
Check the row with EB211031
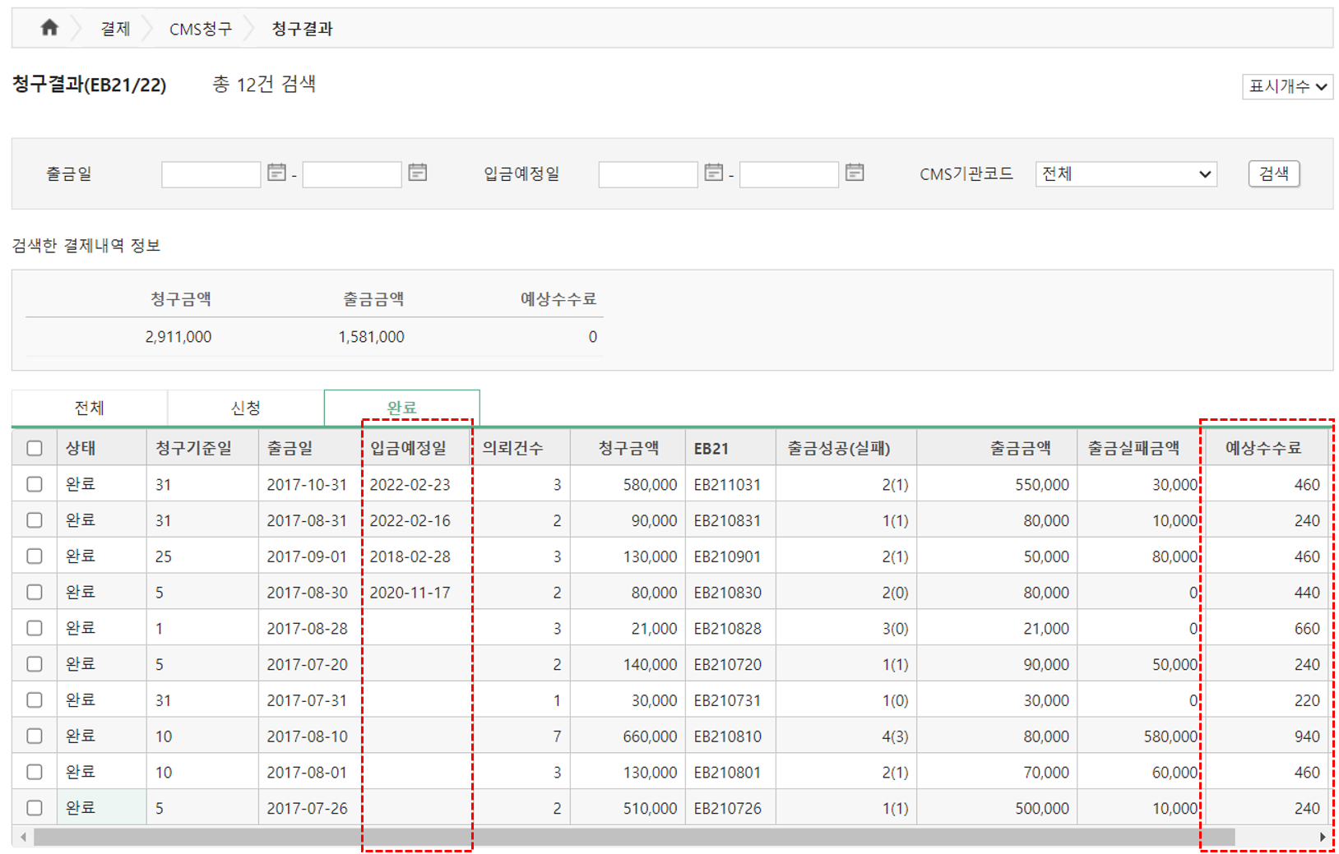click(35, 484)
